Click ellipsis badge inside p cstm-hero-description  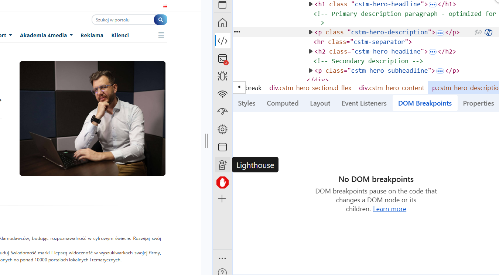coord(440,33)
